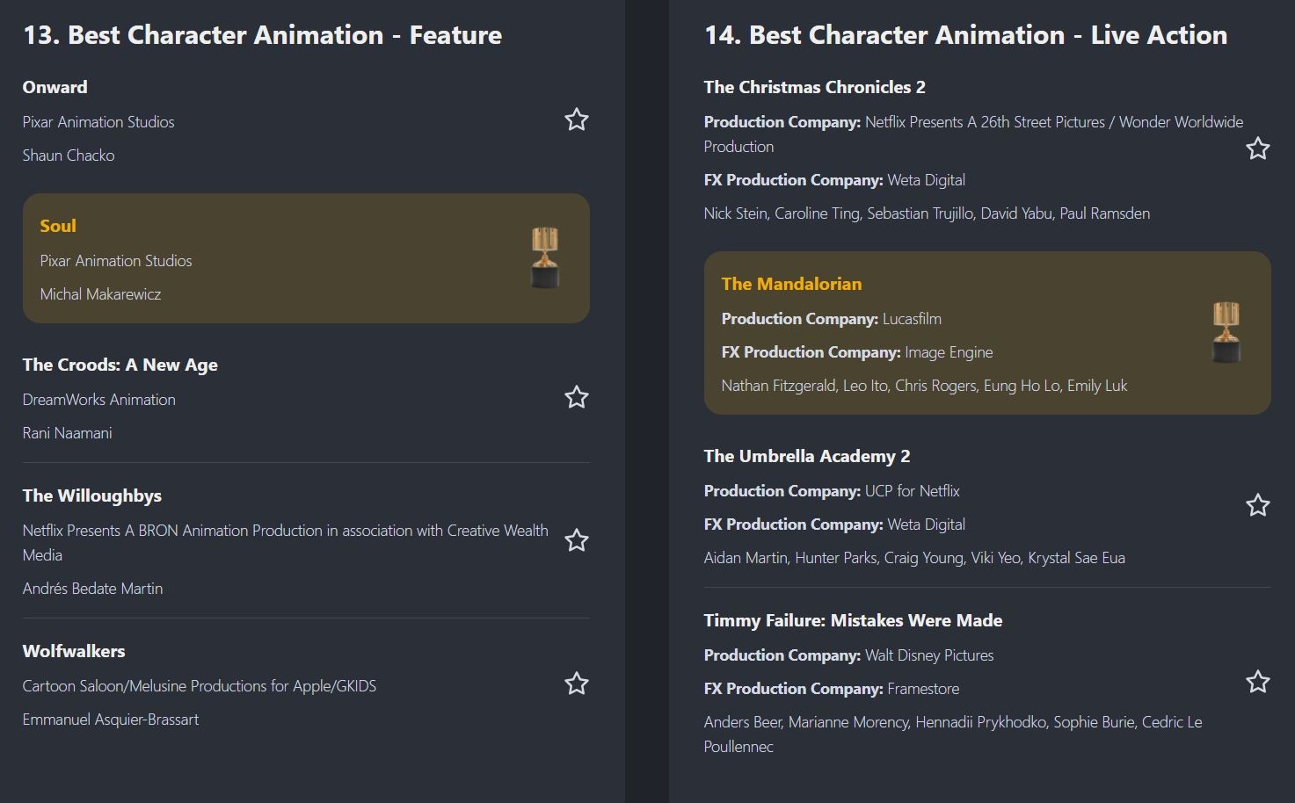Click the trophy icon on Soul
Viewport: 1295px width, 803px height.
[x=545, y=257]
